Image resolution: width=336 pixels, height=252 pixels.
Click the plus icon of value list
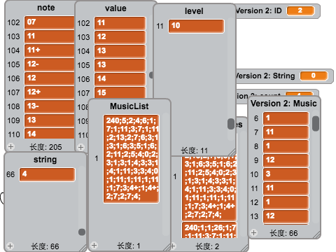tap(80, 147)
